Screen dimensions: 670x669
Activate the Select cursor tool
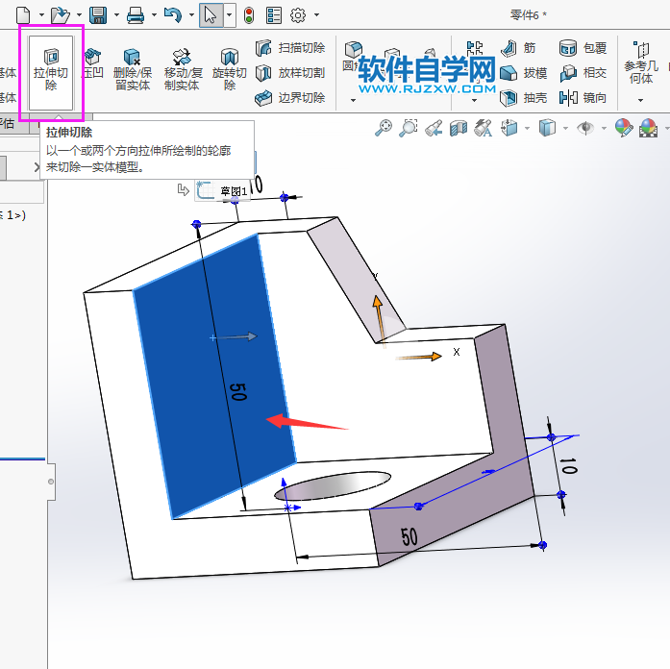tap(211, 15)
